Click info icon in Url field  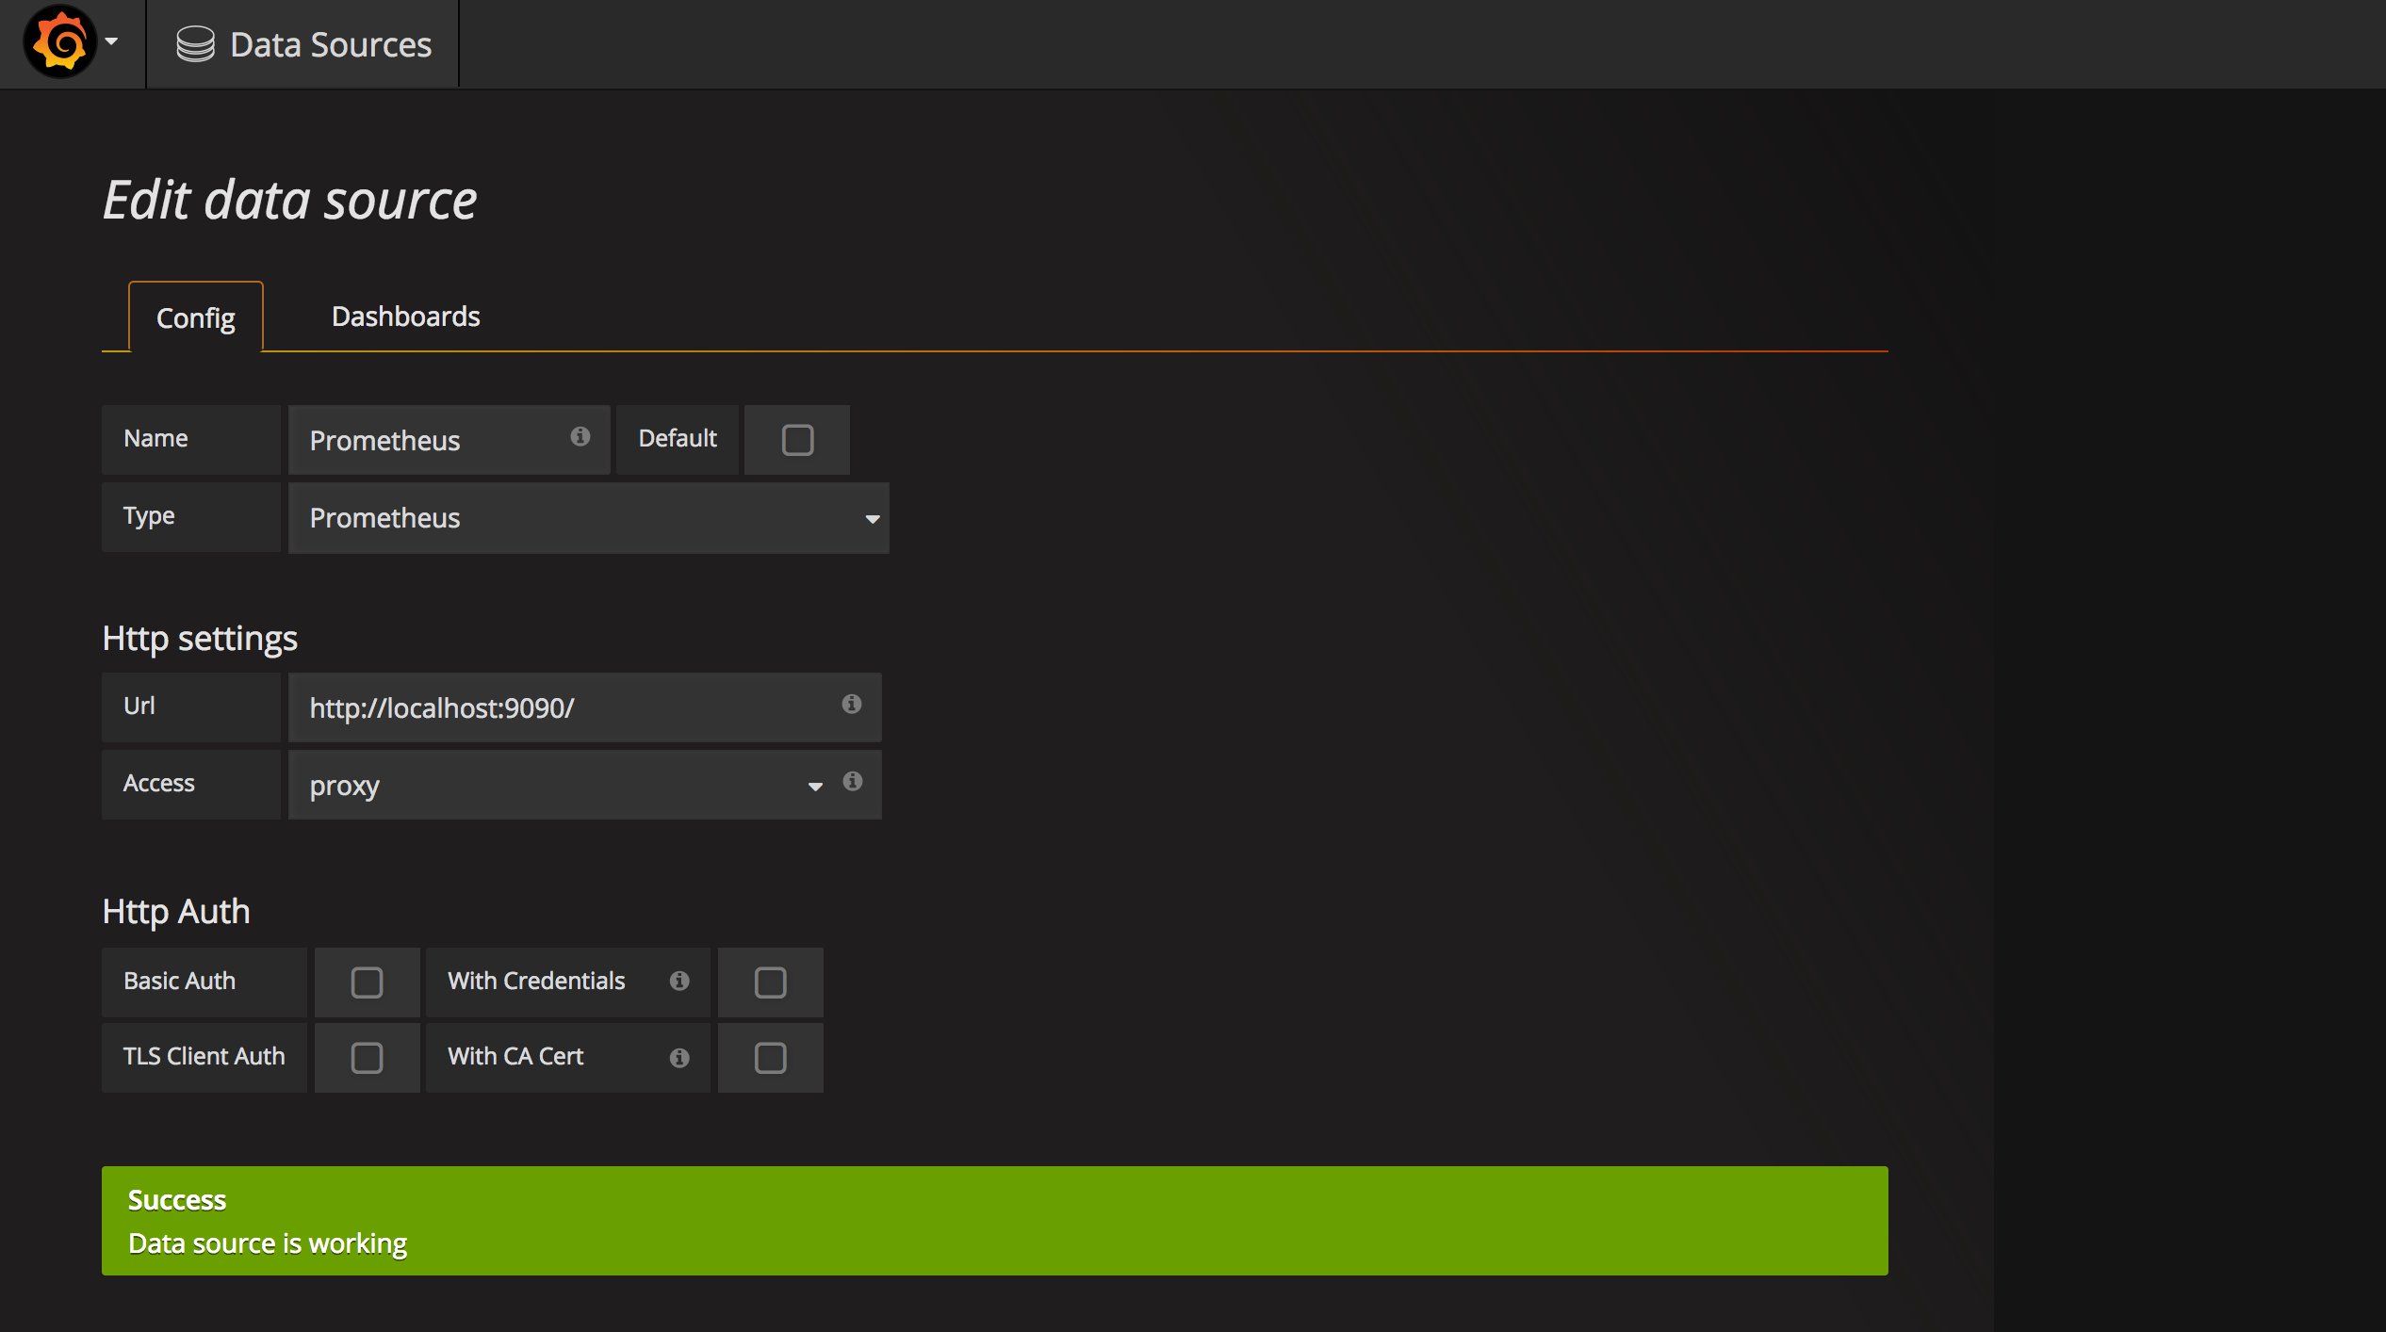tap(851, 704)
